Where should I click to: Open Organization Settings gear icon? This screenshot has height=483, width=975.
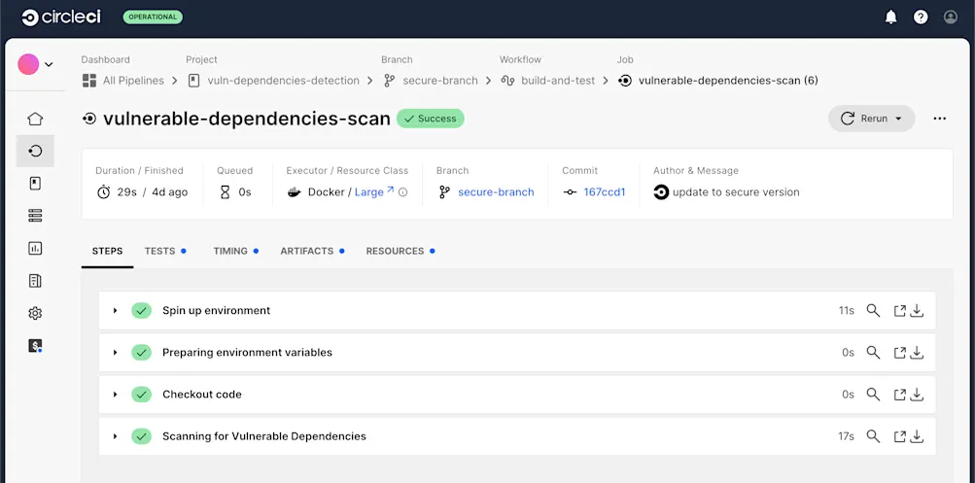pos(35,313)
